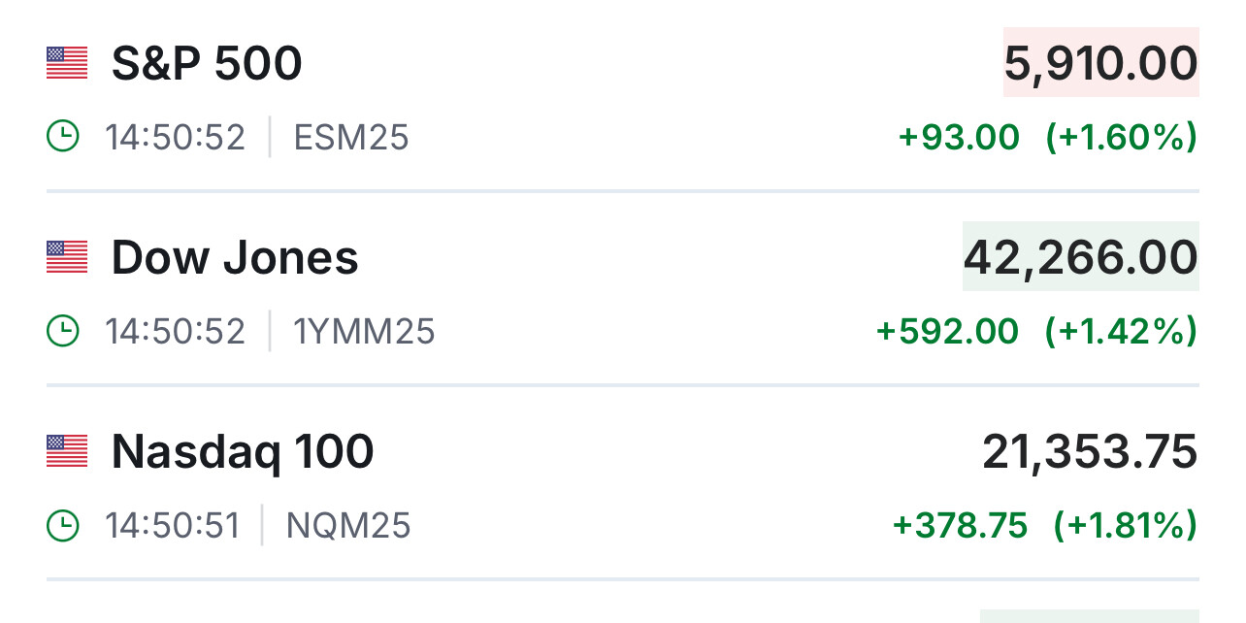Open the Dow Jones index name link
Screen dimensions: 1246x623
point(235,257)
